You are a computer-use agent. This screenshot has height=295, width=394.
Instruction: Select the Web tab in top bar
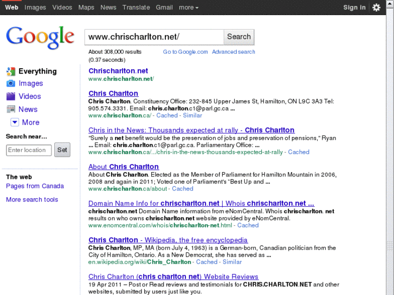pos(11,8)
